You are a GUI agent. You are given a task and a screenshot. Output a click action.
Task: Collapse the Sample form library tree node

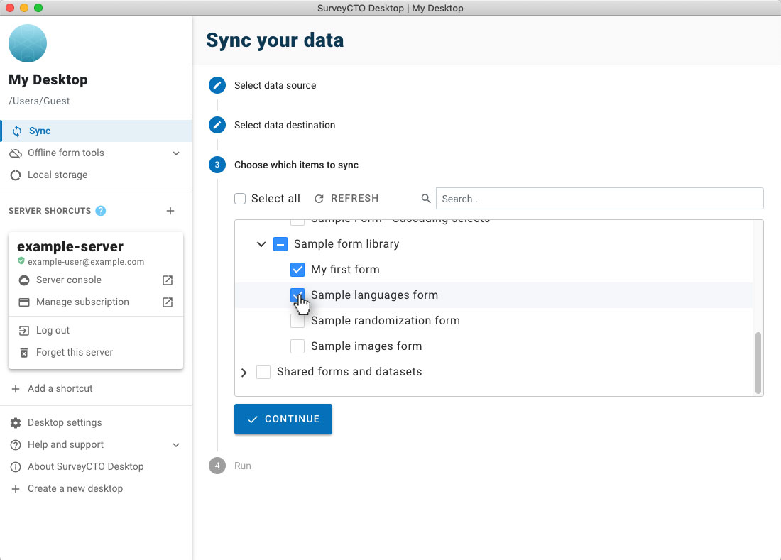pyautogui.click(x=261, y=244)
